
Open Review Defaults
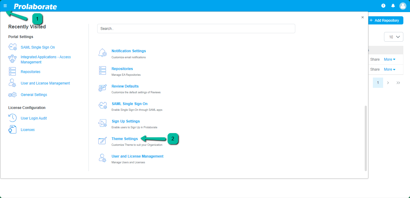click(125, 86)
